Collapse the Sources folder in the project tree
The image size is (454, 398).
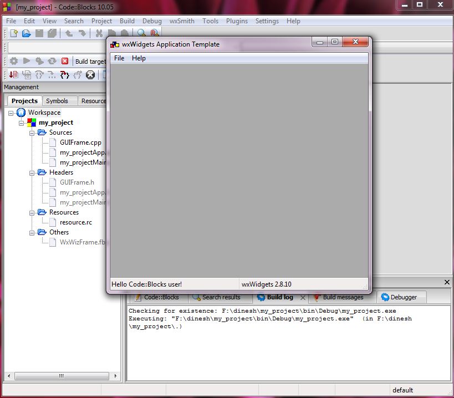[32, 132]
